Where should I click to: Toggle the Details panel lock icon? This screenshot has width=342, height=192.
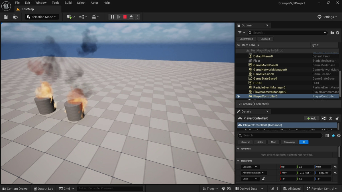click(337, 118)
